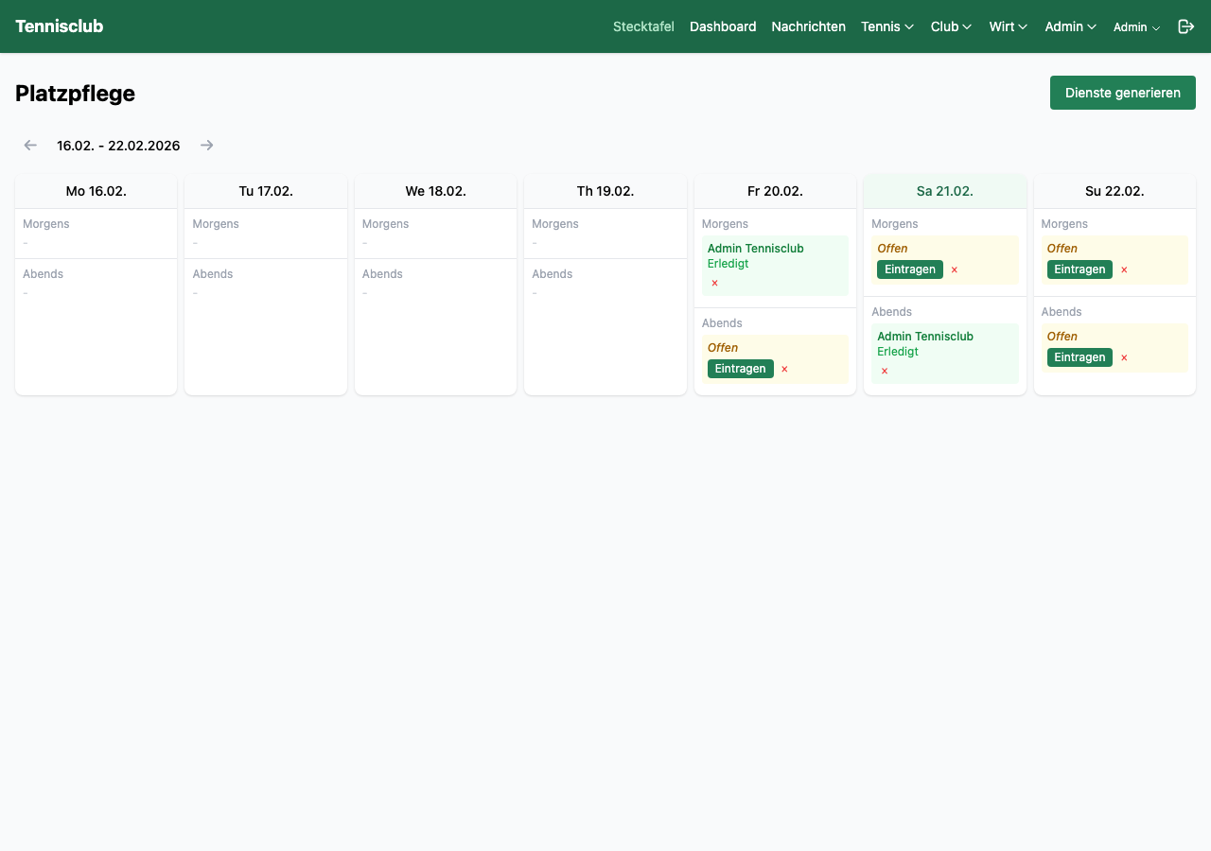1211x851 pixels.
Task: Delete Saturday morning open shift via red x
Action: coord(954,269)
